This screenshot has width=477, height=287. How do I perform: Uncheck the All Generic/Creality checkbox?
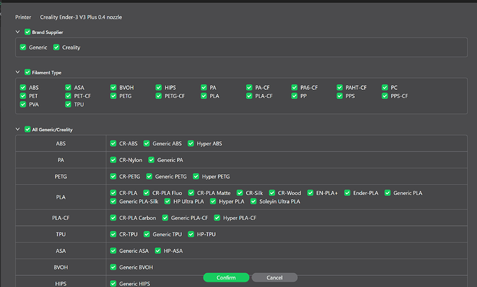[28, 129]
